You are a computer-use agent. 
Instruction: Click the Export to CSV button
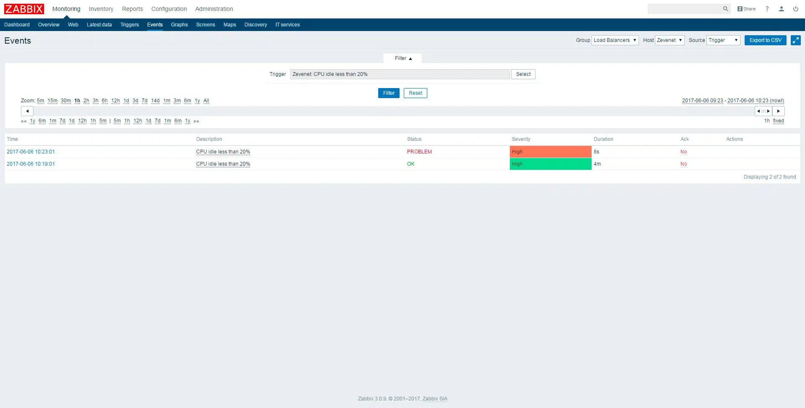click(765, 40)
